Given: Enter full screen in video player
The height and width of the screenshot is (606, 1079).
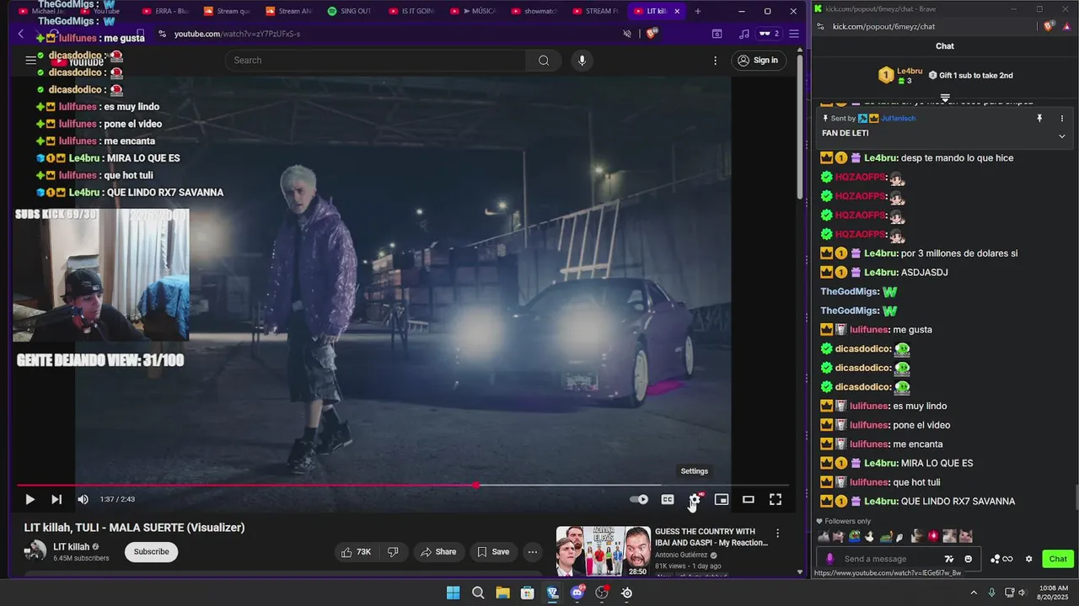Looking at the screenshot, I should 776,499.
